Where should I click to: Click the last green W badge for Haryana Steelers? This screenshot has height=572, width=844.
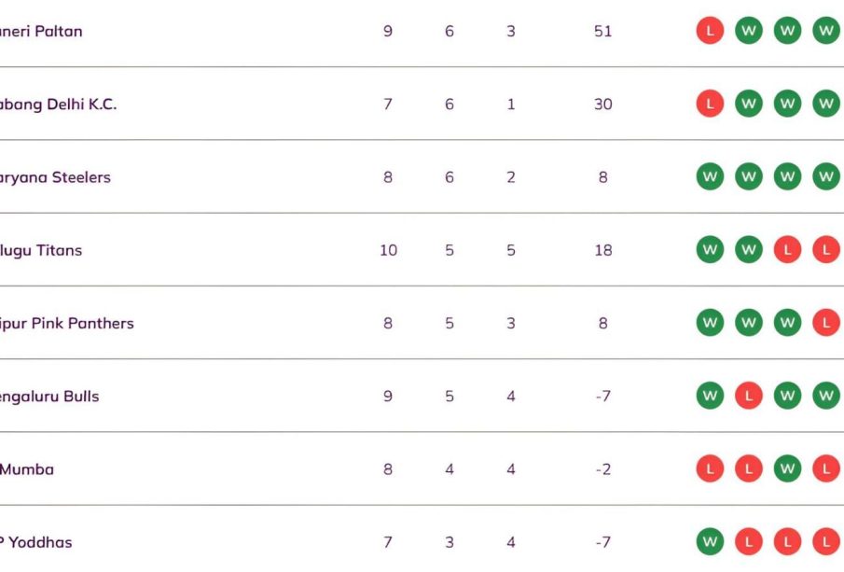(825, 176)
